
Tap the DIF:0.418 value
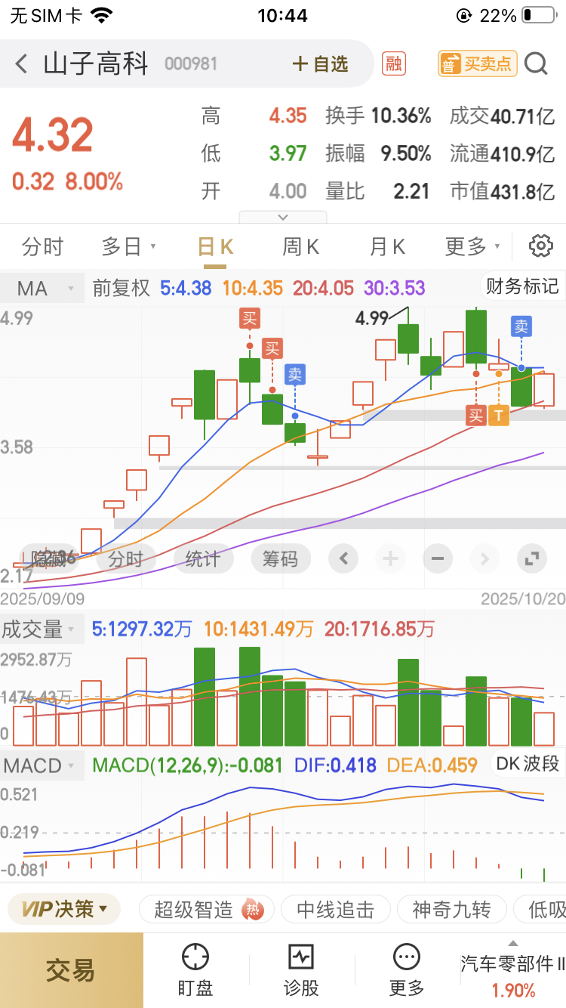[x=335, y=765]
